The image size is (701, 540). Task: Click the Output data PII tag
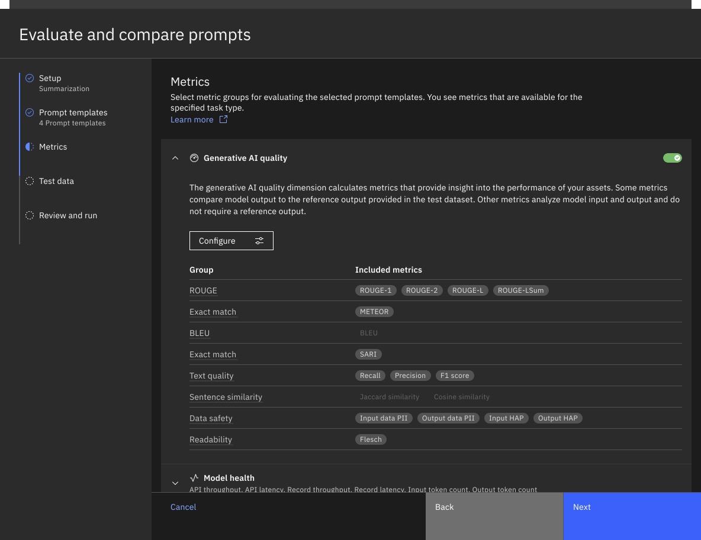click(x=448, y=419)
